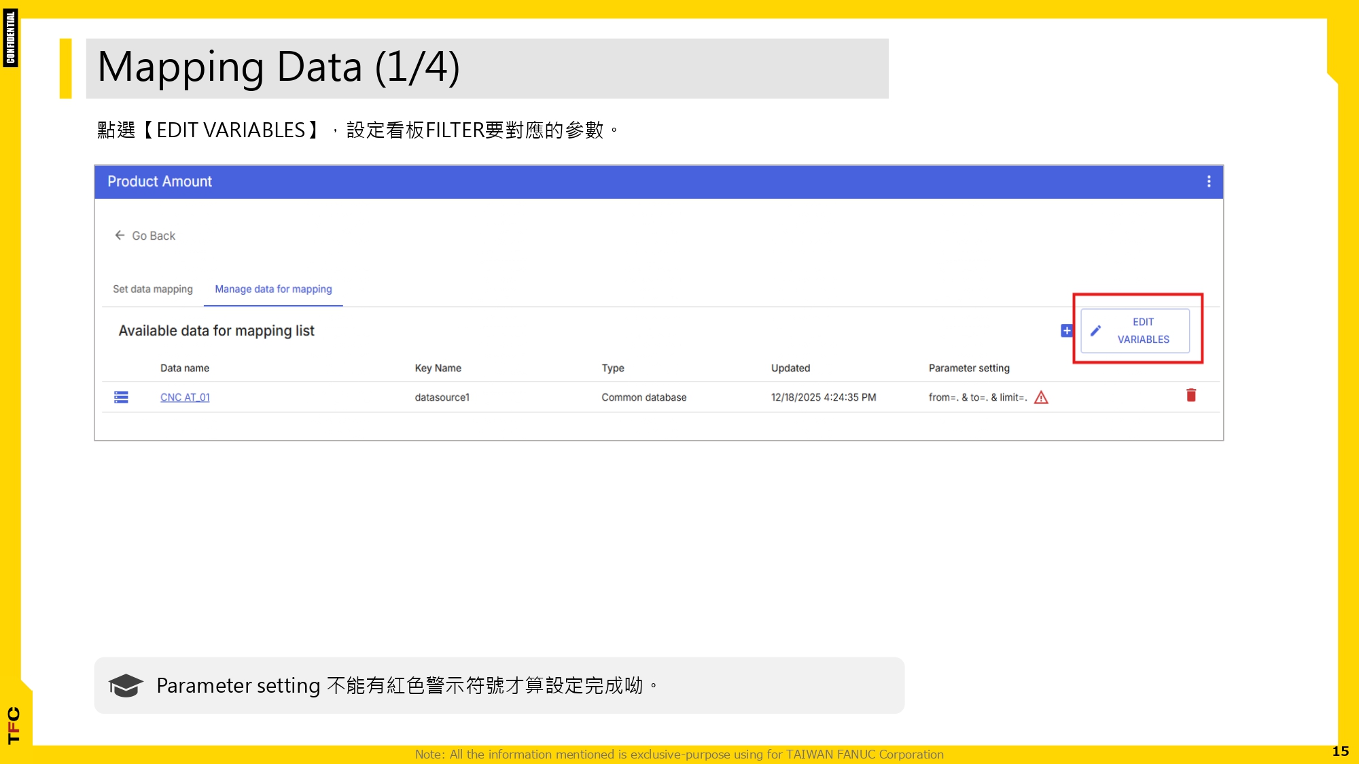1359x764 pixels.
Task: Click the Go Back arrow icon
Action: pyautogui.click(x=119, y=236)
